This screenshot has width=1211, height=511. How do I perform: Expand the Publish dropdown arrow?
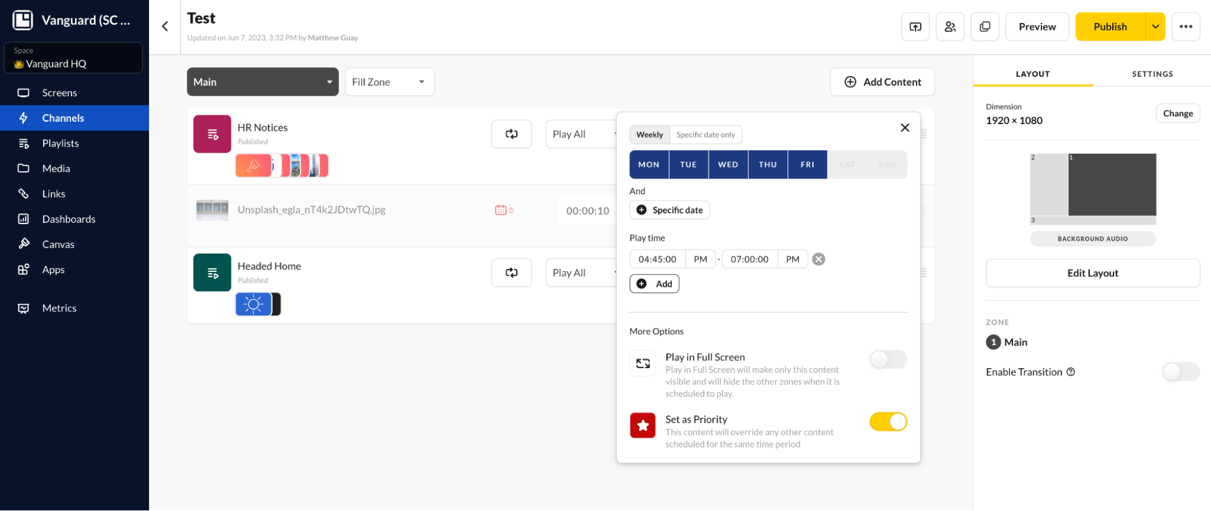coord(1155,27)
